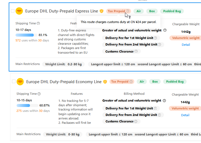Expand Express Delivery Fee from 2nd Weight Unit
Screen dimensions: 201x143
pyautogui.click(x=133, y=44)
